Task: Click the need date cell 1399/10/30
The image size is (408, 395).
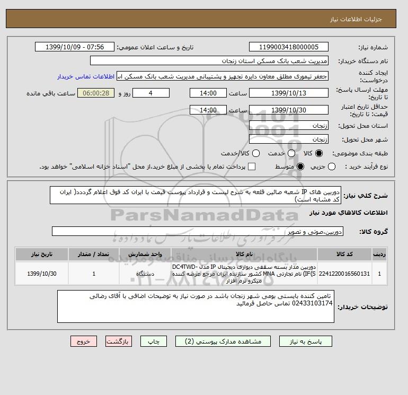Action: [42, 274]
